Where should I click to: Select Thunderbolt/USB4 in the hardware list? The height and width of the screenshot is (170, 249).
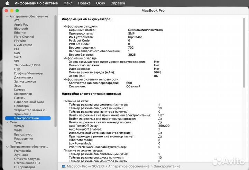click(x=27, y=65)
